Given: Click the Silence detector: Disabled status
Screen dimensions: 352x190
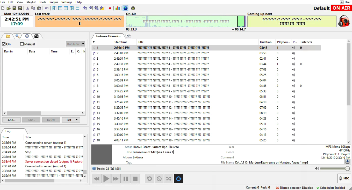Looking at the screenshot, I should (x=294, y=188).
